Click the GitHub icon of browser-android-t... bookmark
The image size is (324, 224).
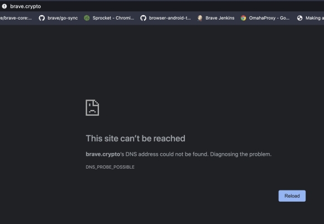point(143,18)
